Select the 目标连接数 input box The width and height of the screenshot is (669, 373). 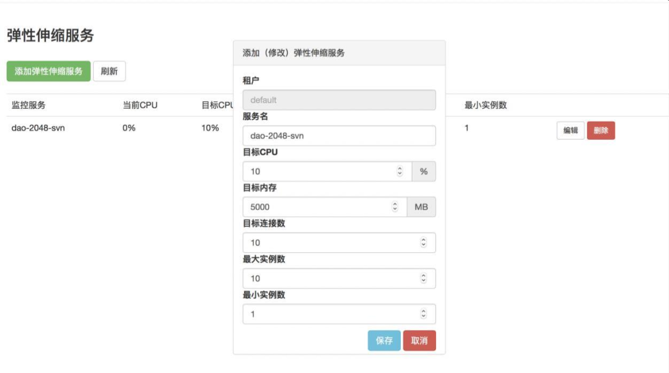[328, 242]
